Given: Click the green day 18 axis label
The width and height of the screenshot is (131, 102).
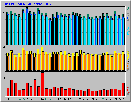Looking at the screenshot, I should [73, 99].
